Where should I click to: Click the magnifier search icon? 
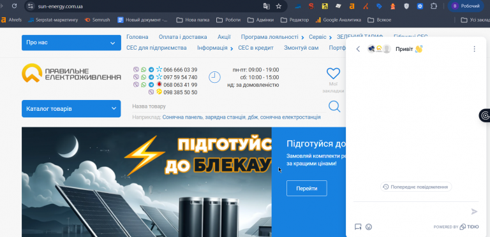coord(334,106)
